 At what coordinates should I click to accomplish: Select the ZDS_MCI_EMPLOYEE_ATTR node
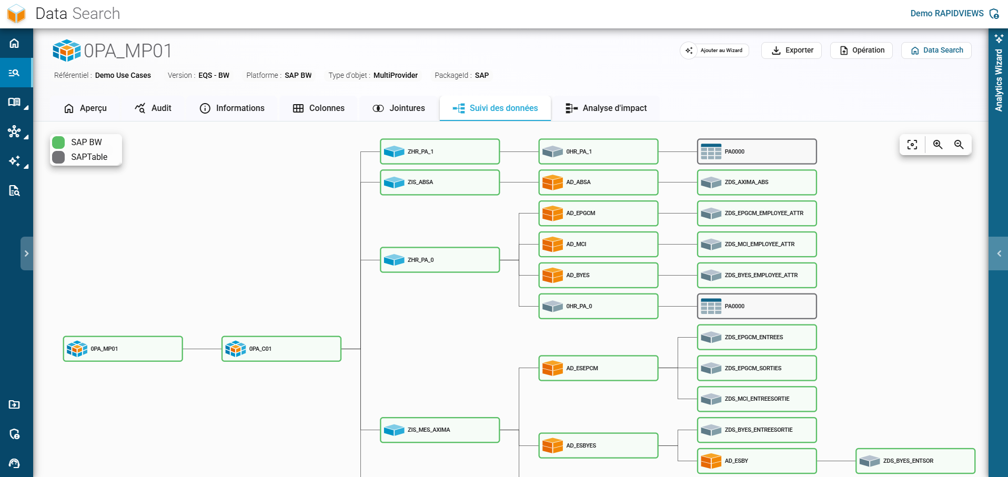[x=757, y=244]
